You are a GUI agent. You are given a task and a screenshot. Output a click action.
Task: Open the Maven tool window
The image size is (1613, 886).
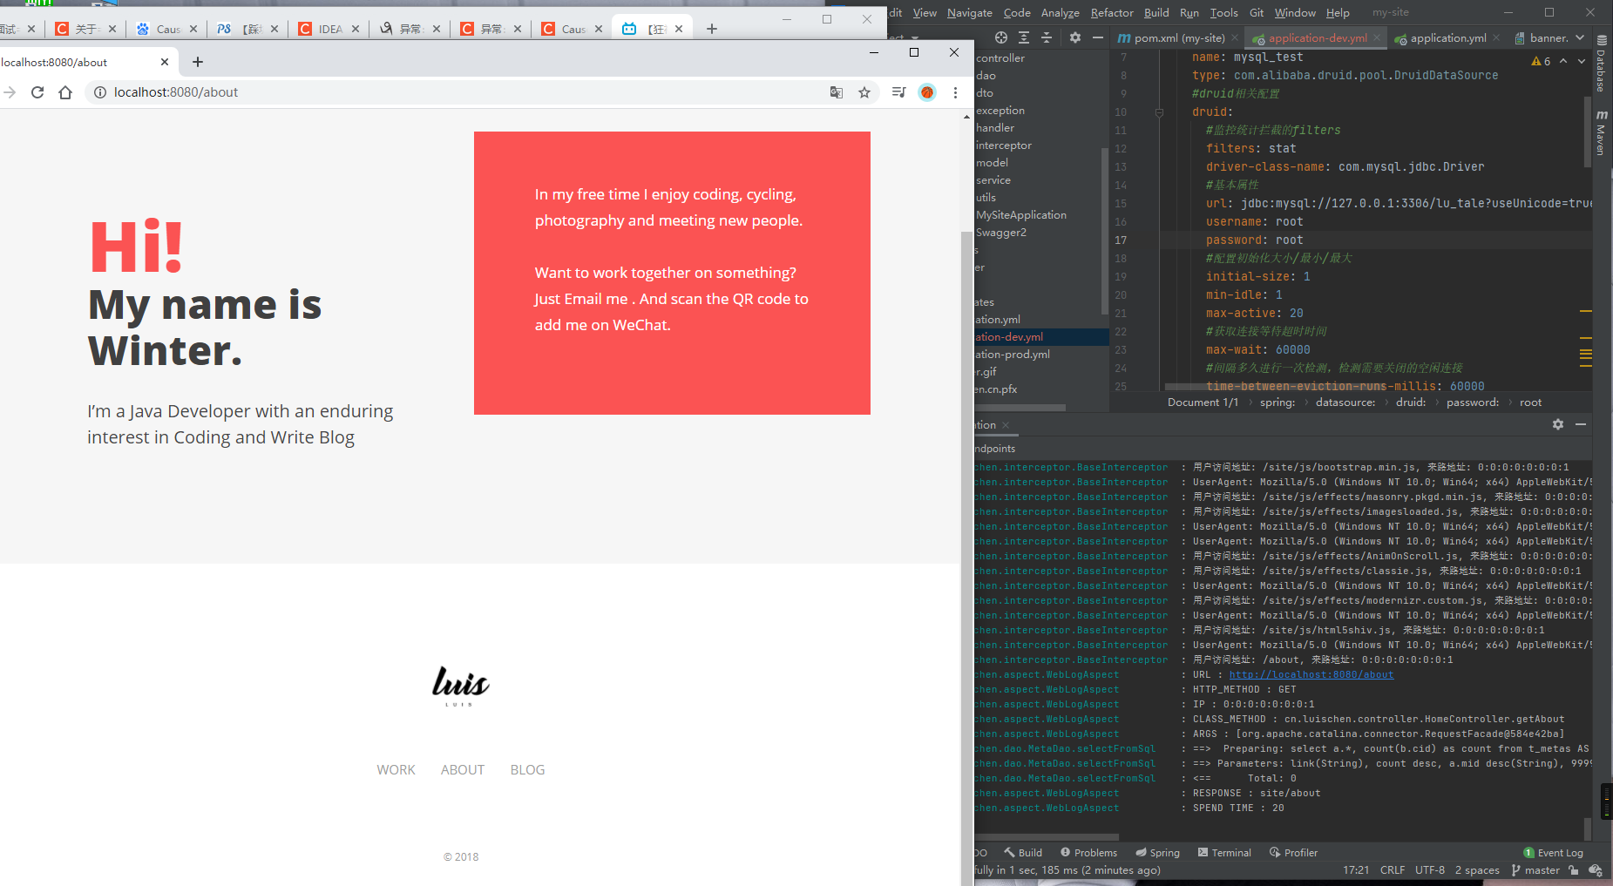pos(1602,132)
